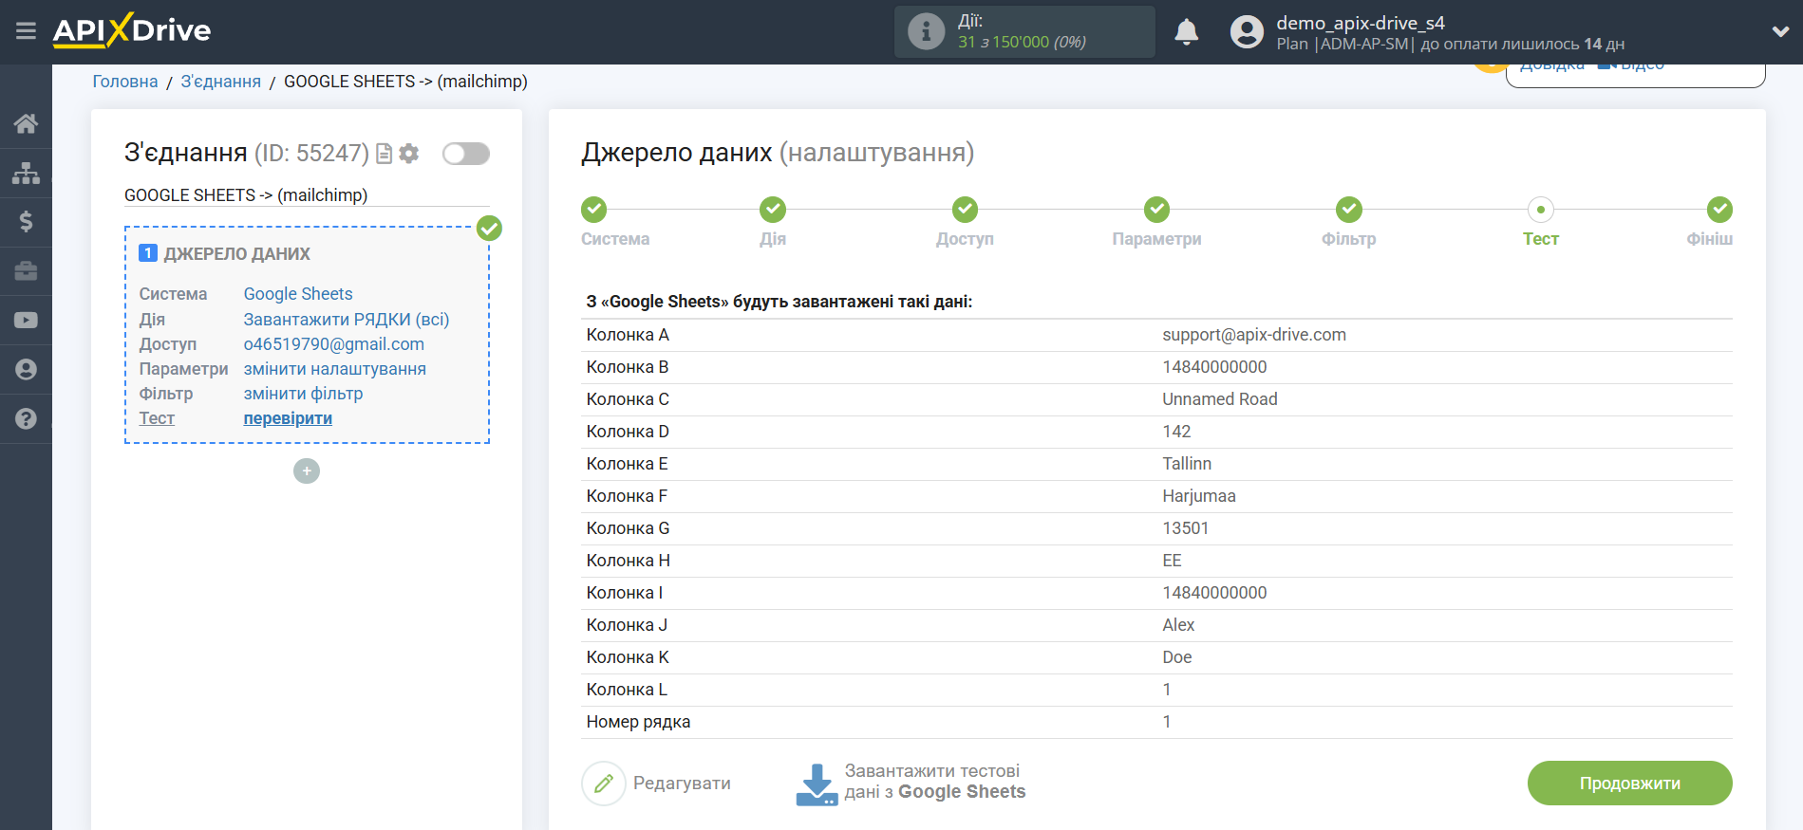Screen dimensions: 1803x830
Task: Toggle the connection on/off switch
Action: pyautogui.click(x=466, y=154)
